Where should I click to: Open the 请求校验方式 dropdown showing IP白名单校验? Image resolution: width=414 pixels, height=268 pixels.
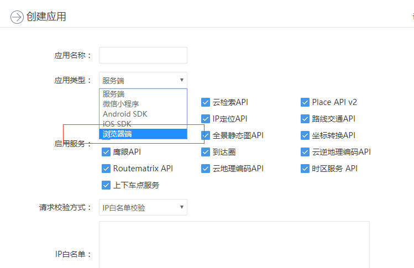coord(143,207)
